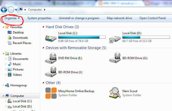Click Open Control Panel
The image size is (172, 111).
[x=153, y=18]
